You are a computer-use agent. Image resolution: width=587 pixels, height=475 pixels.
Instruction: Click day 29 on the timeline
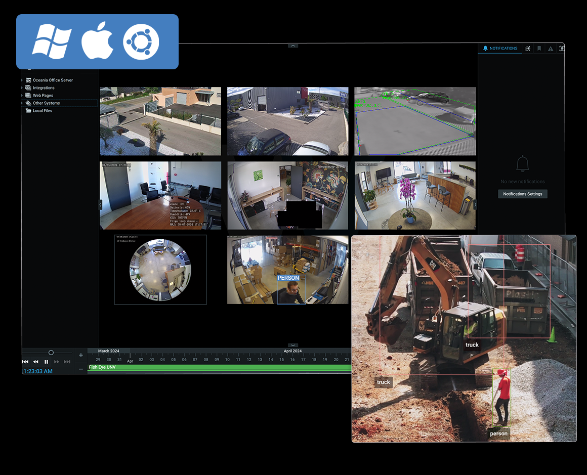pos(98,359)
